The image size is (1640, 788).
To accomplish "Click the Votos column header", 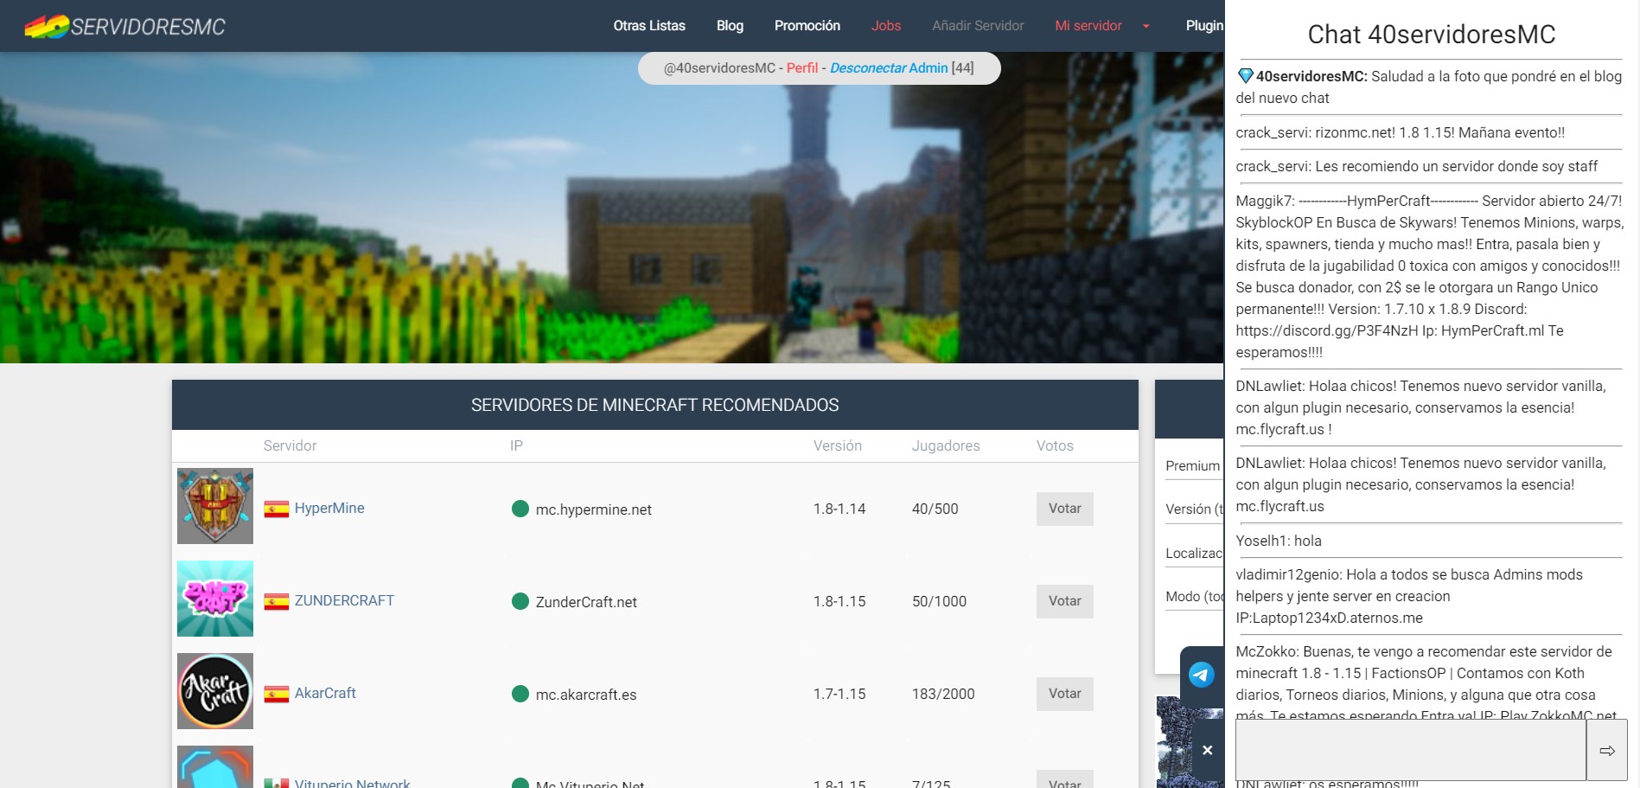I will (x=1055, y=445).
